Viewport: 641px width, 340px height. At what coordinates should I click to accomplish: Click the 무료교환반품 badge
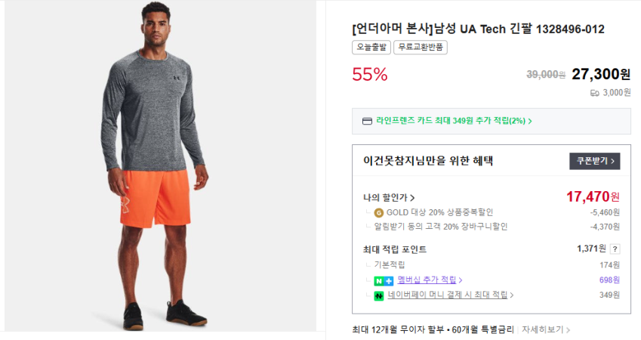420,48
